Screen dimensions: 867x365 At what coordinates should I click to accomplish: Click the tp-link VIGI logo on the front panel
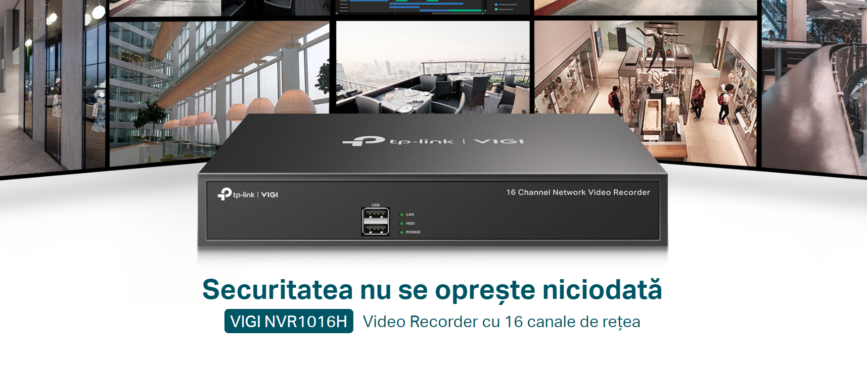(248, 194)
